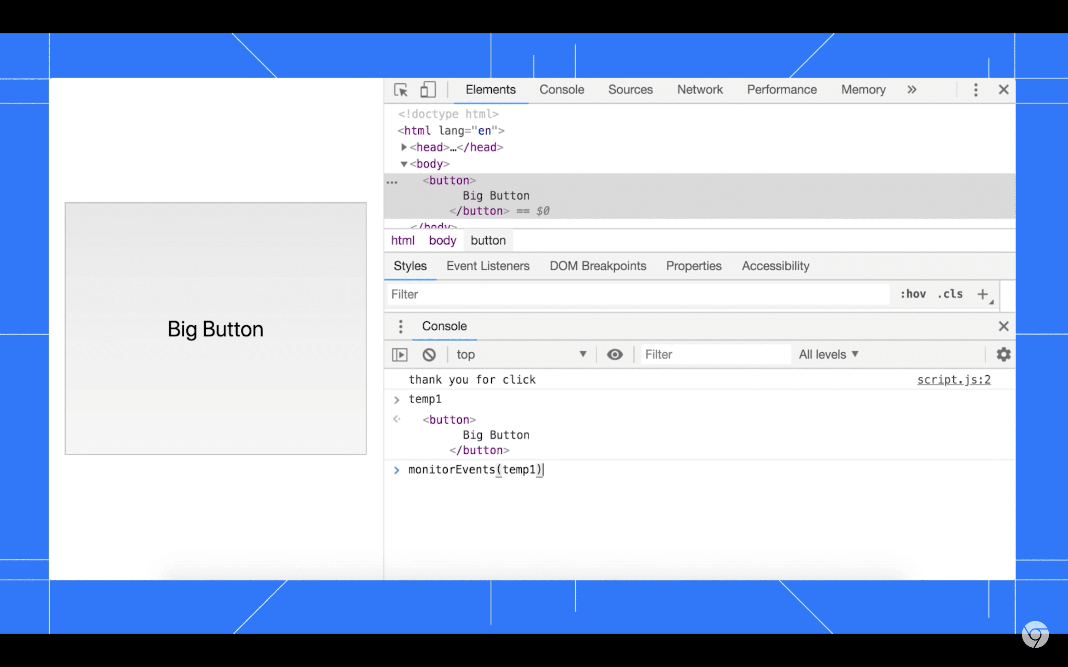Click the inspect element cursor icon
1068x667 pixels.
click(400, 90)
